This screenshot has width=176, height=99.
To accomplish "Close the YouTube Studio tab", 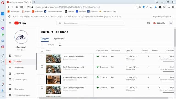I will pyautogui.click(x=31, y=2).
